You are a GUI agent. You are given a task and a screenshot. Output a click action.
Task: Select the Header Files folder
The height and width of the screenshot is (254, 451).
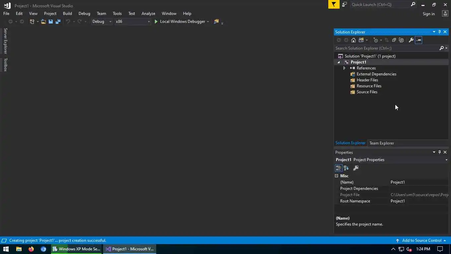(367, 80)
